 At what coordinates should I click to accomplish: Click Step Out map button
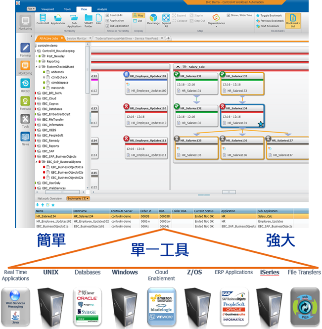tap(197, 21)
